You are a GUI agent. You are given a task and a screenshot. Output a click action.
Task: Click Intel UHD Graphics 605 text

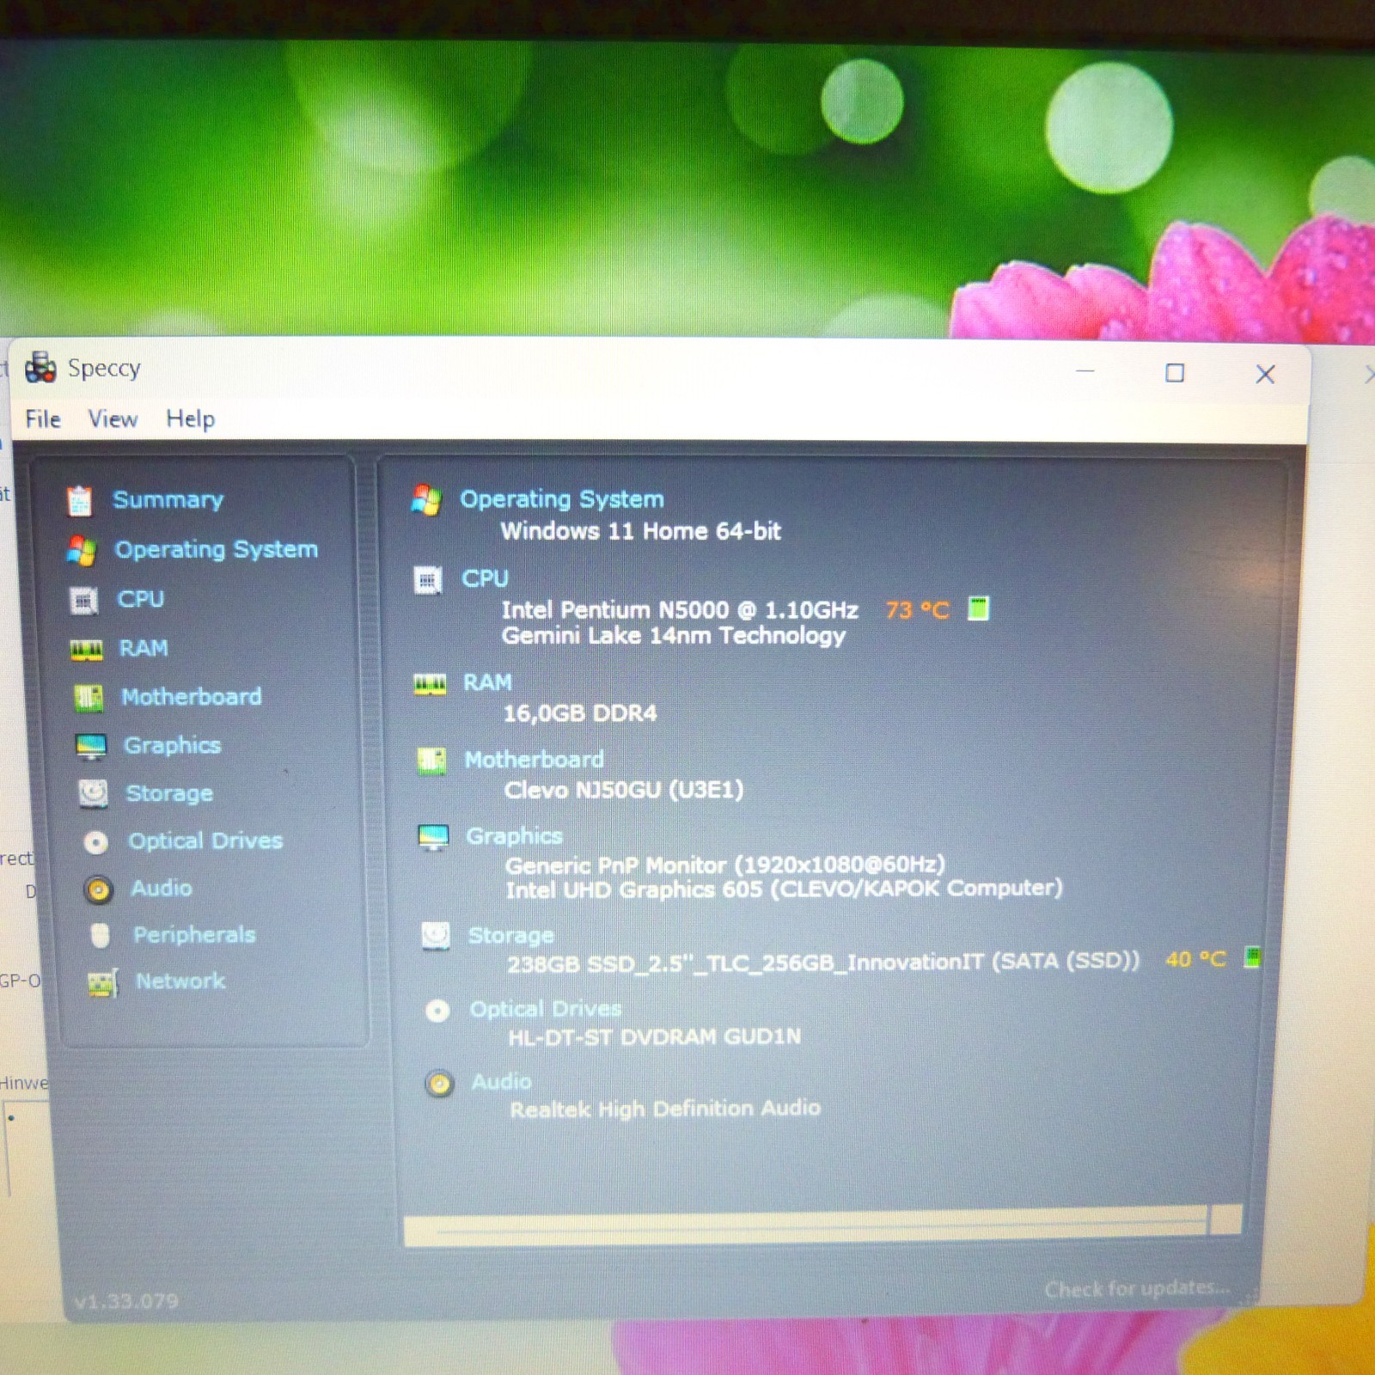click(784, 889)
